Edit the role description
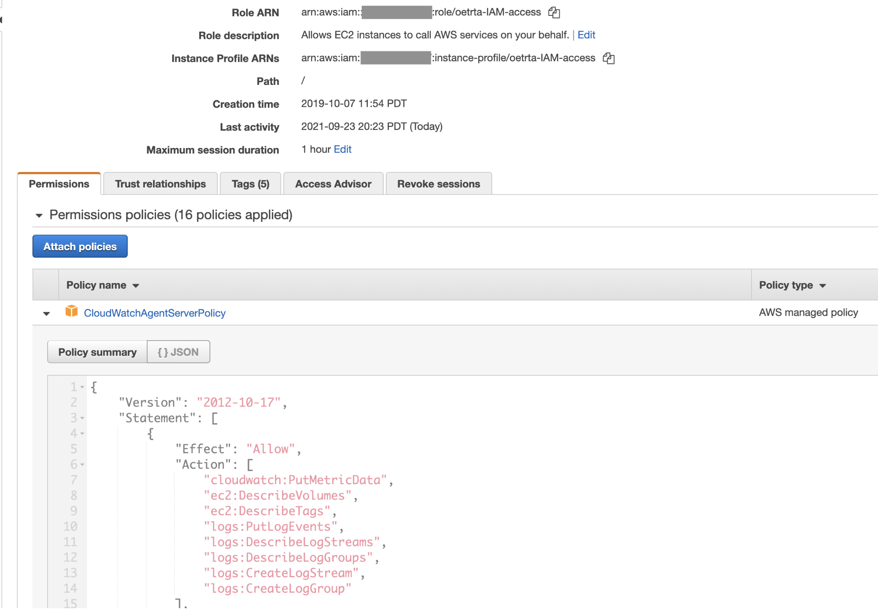 click(x=586, y=35)
